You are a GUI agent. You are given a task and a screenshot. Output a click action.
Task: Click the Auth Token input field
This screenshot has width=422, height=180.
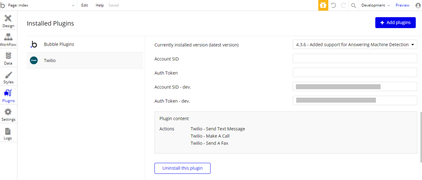click(x=355, y=73)
